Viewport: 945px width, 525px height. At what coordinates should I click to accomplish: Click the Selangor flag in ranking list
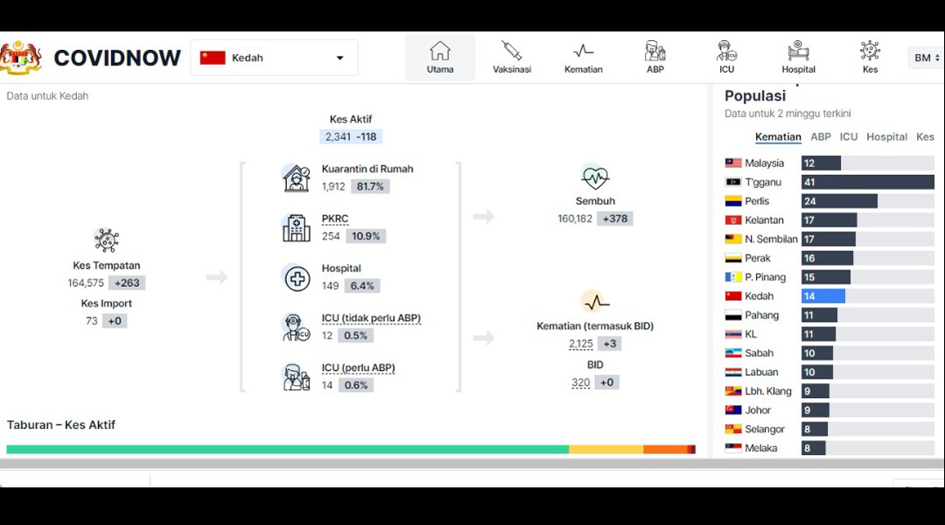733,429
